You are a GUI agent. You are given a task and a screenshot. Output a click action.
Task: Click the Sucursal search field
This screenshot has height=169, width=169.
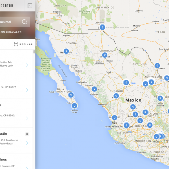pyautogui.click(x=15, y=22)
